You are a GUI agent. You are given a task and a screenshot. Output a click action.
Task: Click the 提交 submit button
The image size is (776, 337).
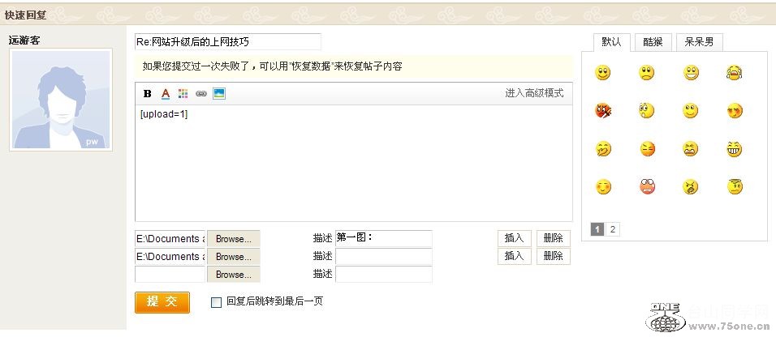tap(162, 302)
